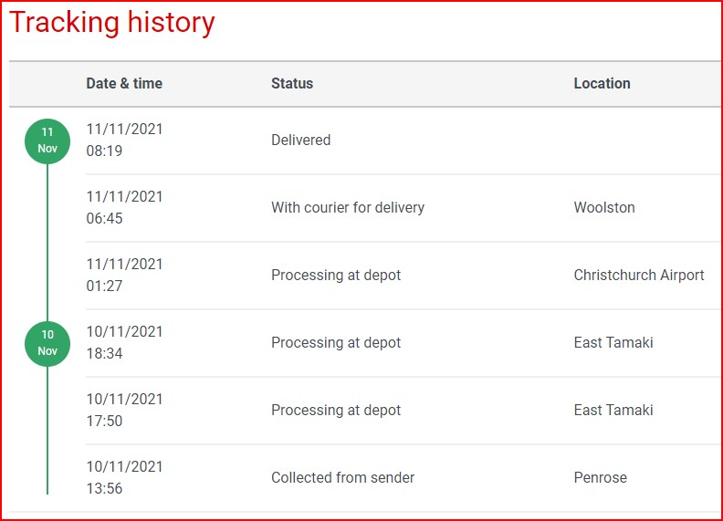Select Processing at depot in the 01:27 row

336,276
